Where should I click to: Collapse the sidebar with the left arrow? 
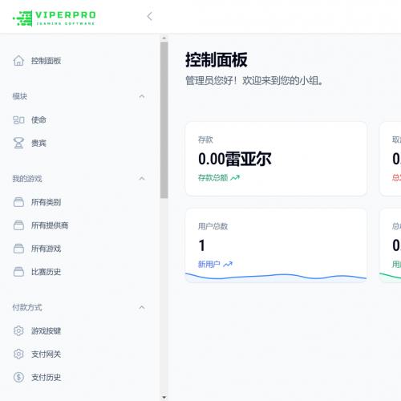pos(150,16)
